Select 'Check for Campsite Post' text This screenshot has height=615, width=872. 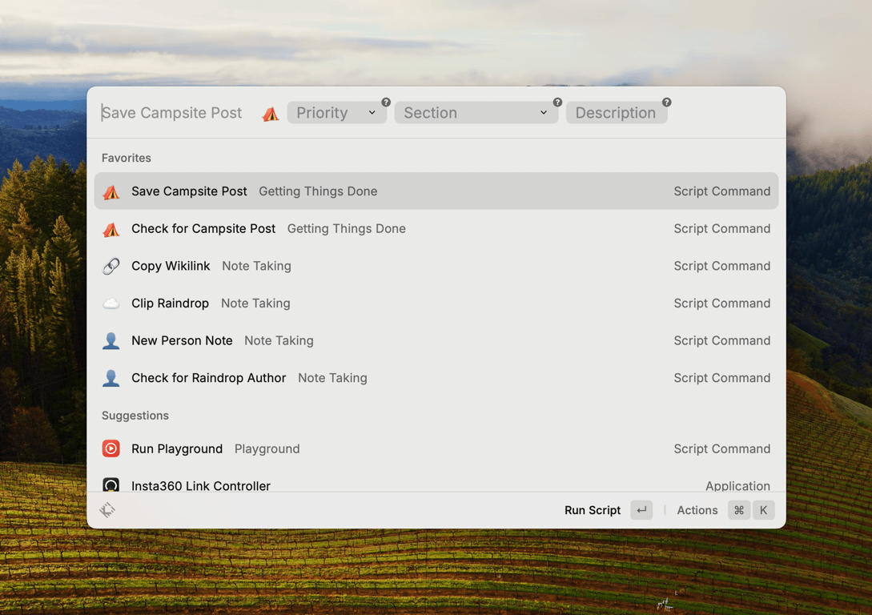(203, 229)
